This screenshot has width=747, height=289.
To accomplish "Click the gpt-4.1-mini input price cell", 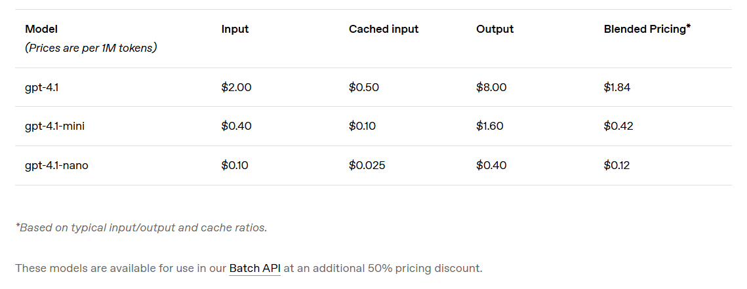I will (x=236, y=126).
